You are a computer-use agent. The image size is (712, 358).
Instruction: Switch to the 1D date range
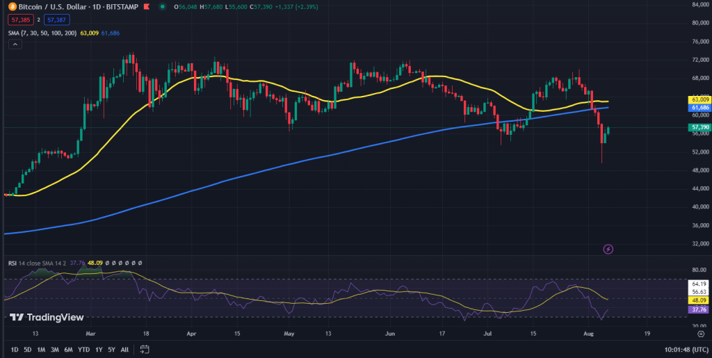(15, 350)
